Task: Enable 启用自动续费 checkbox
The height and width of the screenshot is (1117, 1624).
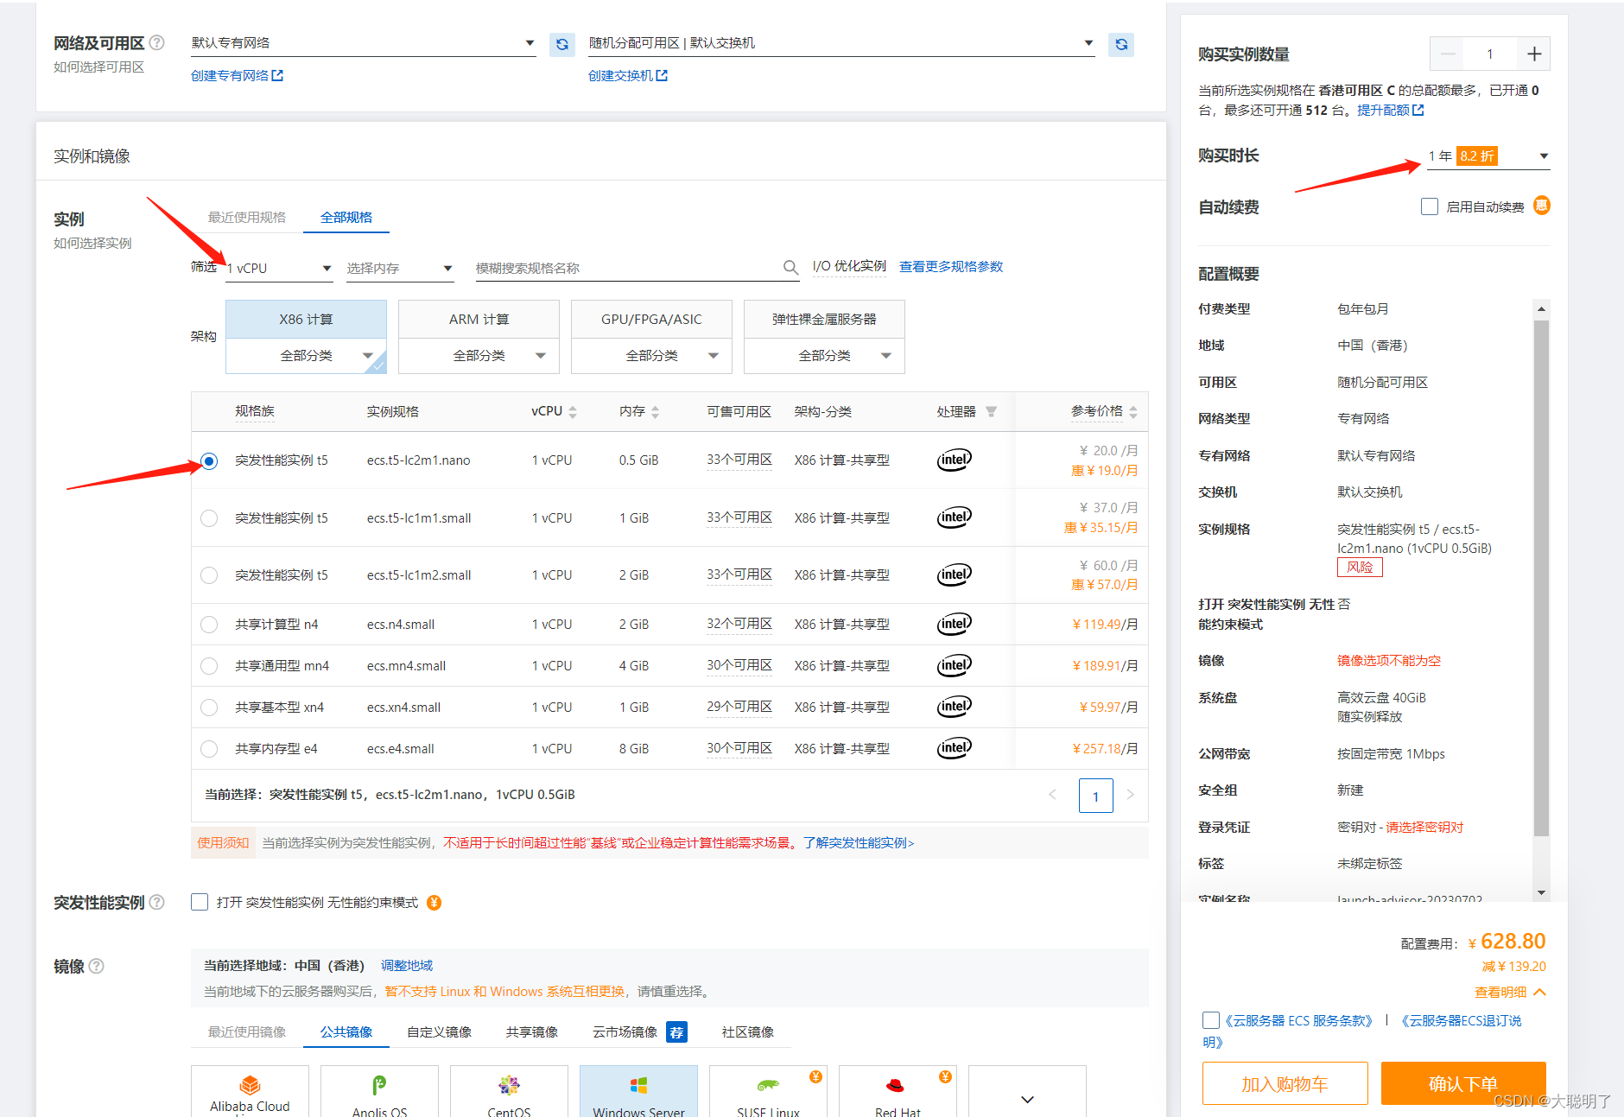Action: coord(1430,206)
